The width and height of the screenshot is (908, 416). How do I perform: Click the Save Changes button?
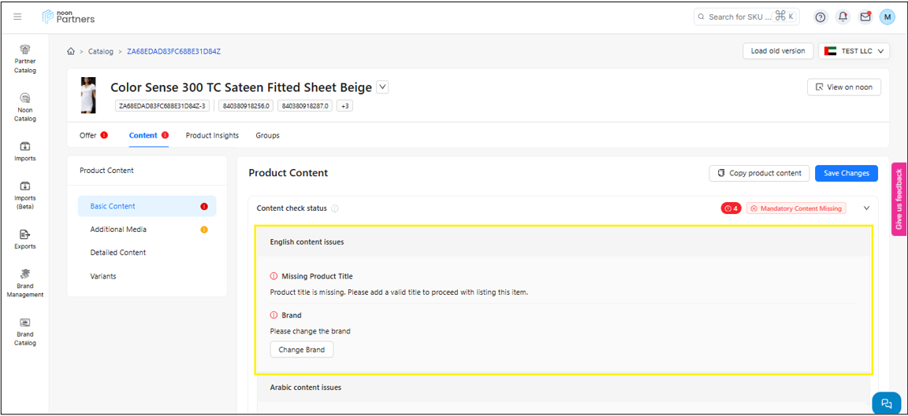tap(846, 173)
